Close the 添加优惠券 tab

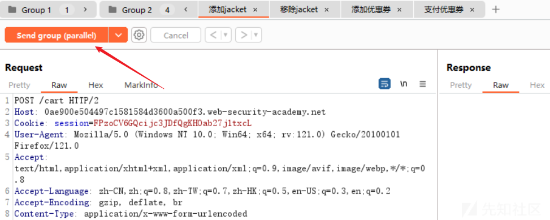click(399, 10)
